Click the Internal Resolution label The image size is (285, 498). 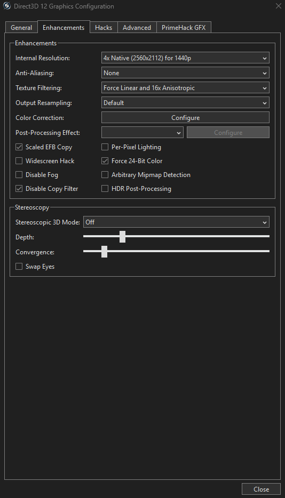(x=43, y=58)
